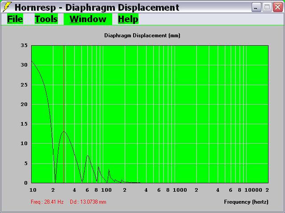Click the x-axis label 100
The height and width of the screenshot is (213, 285).
pyautogui.click(x=106, y=190)
